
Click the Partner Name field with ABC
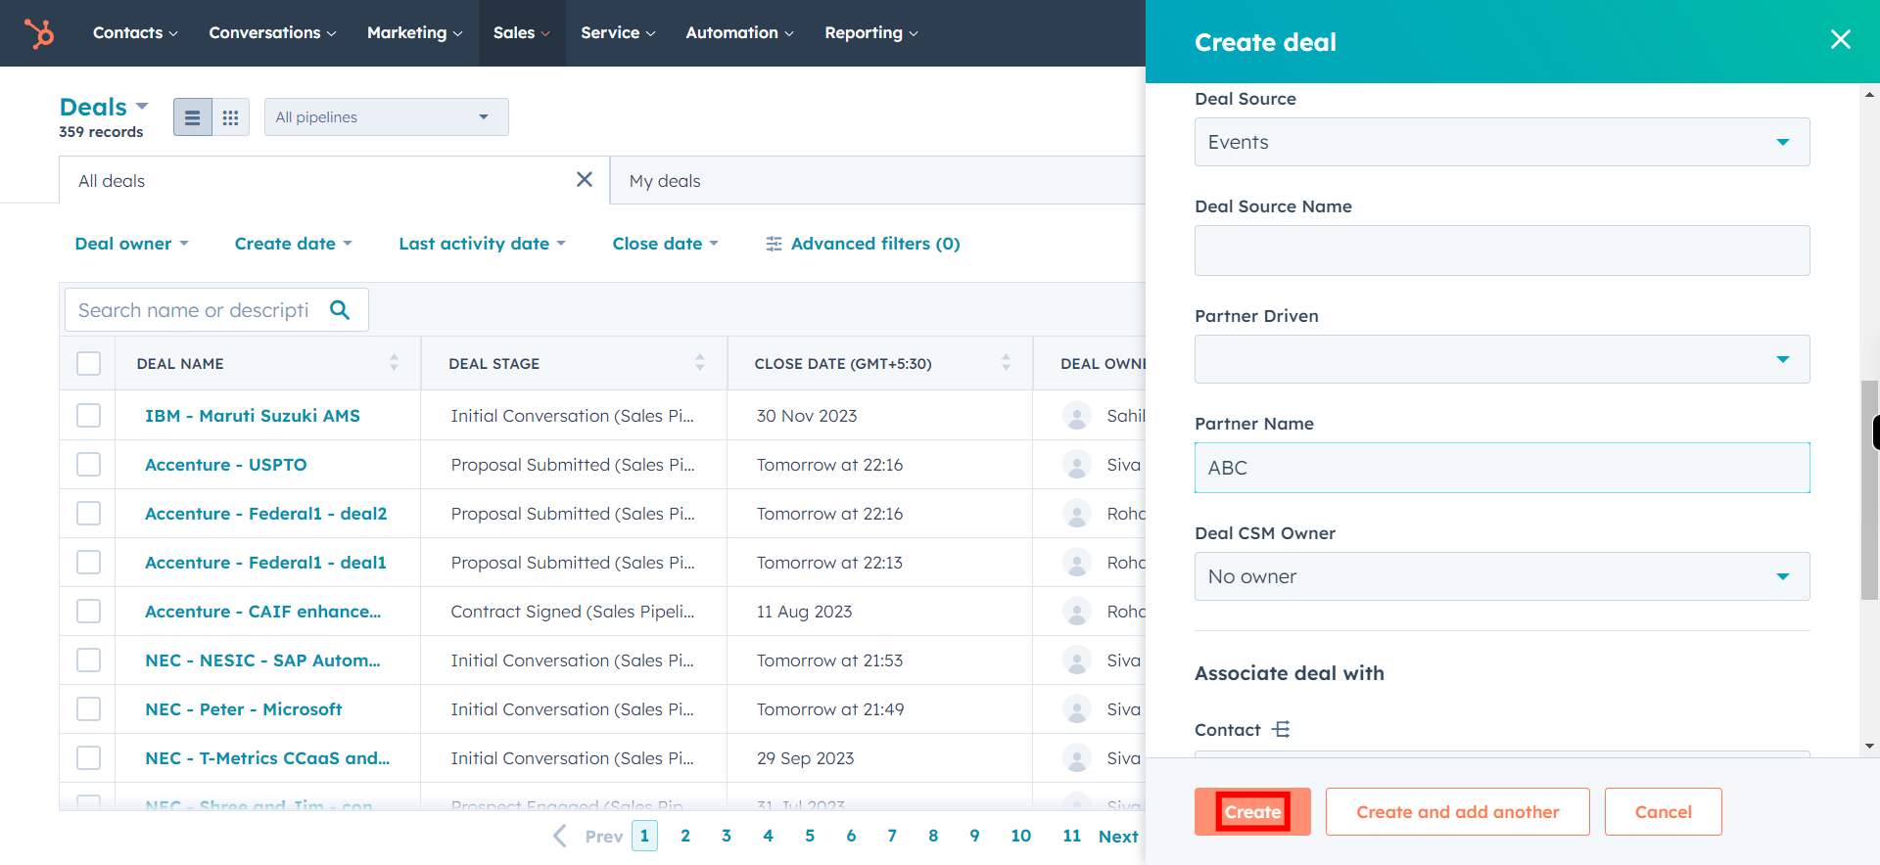click(x=1502, y=468)
